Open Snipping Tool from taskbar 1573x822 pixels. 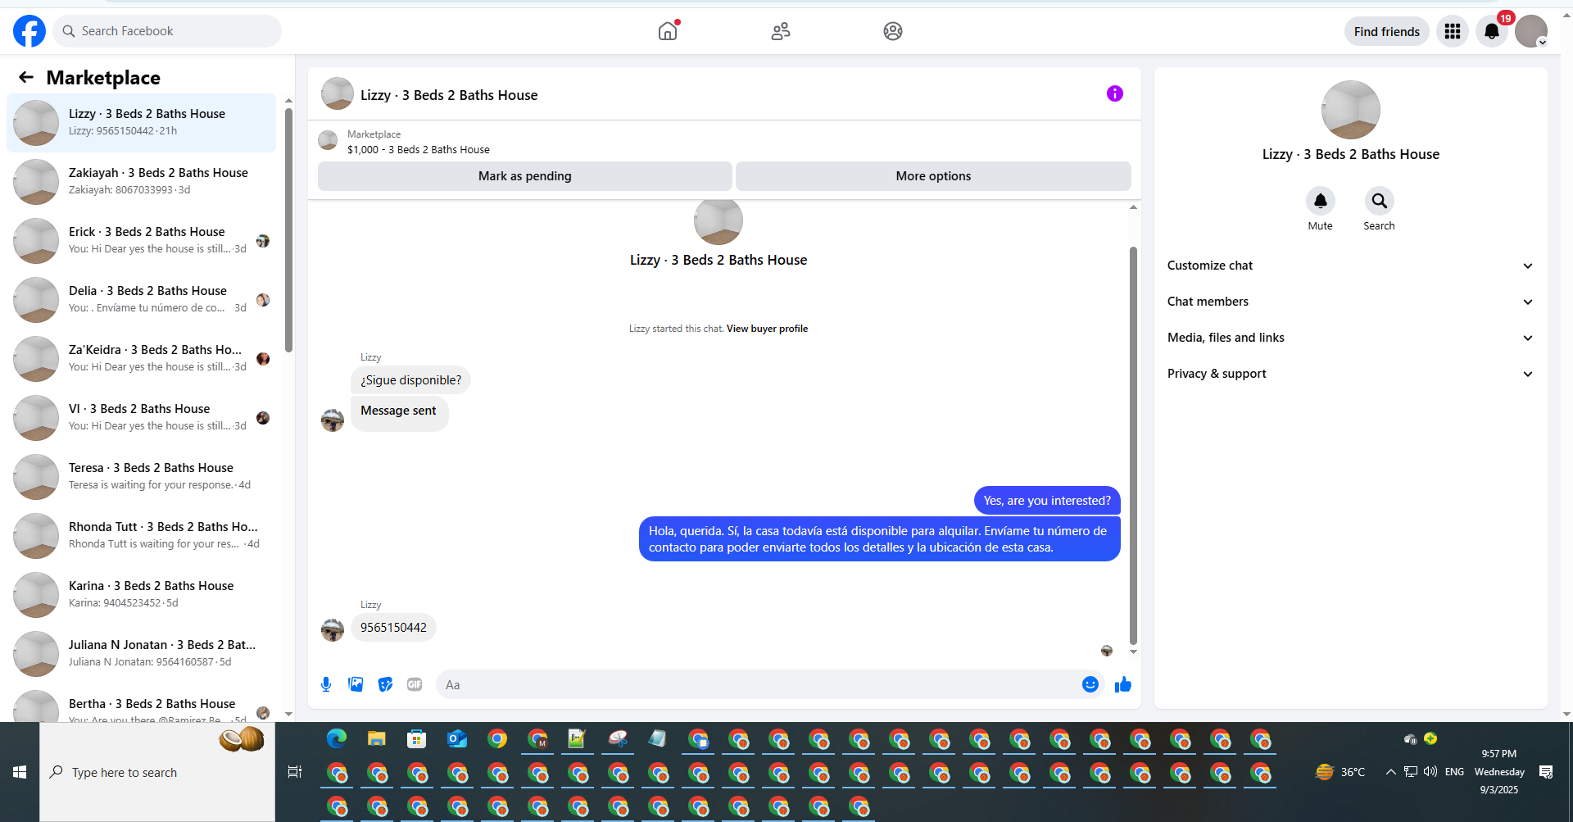618,739
